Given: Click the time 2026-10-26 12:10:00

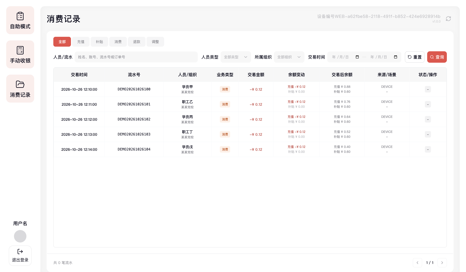Looking at the screenshot, I should pos(79,89).
